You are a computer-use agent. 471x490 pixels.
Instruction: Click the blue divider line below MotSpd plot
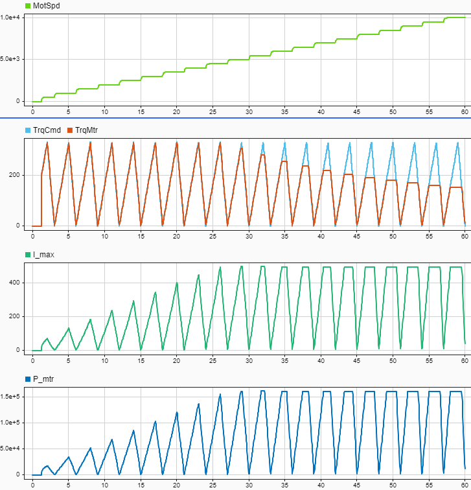point(235,118)
